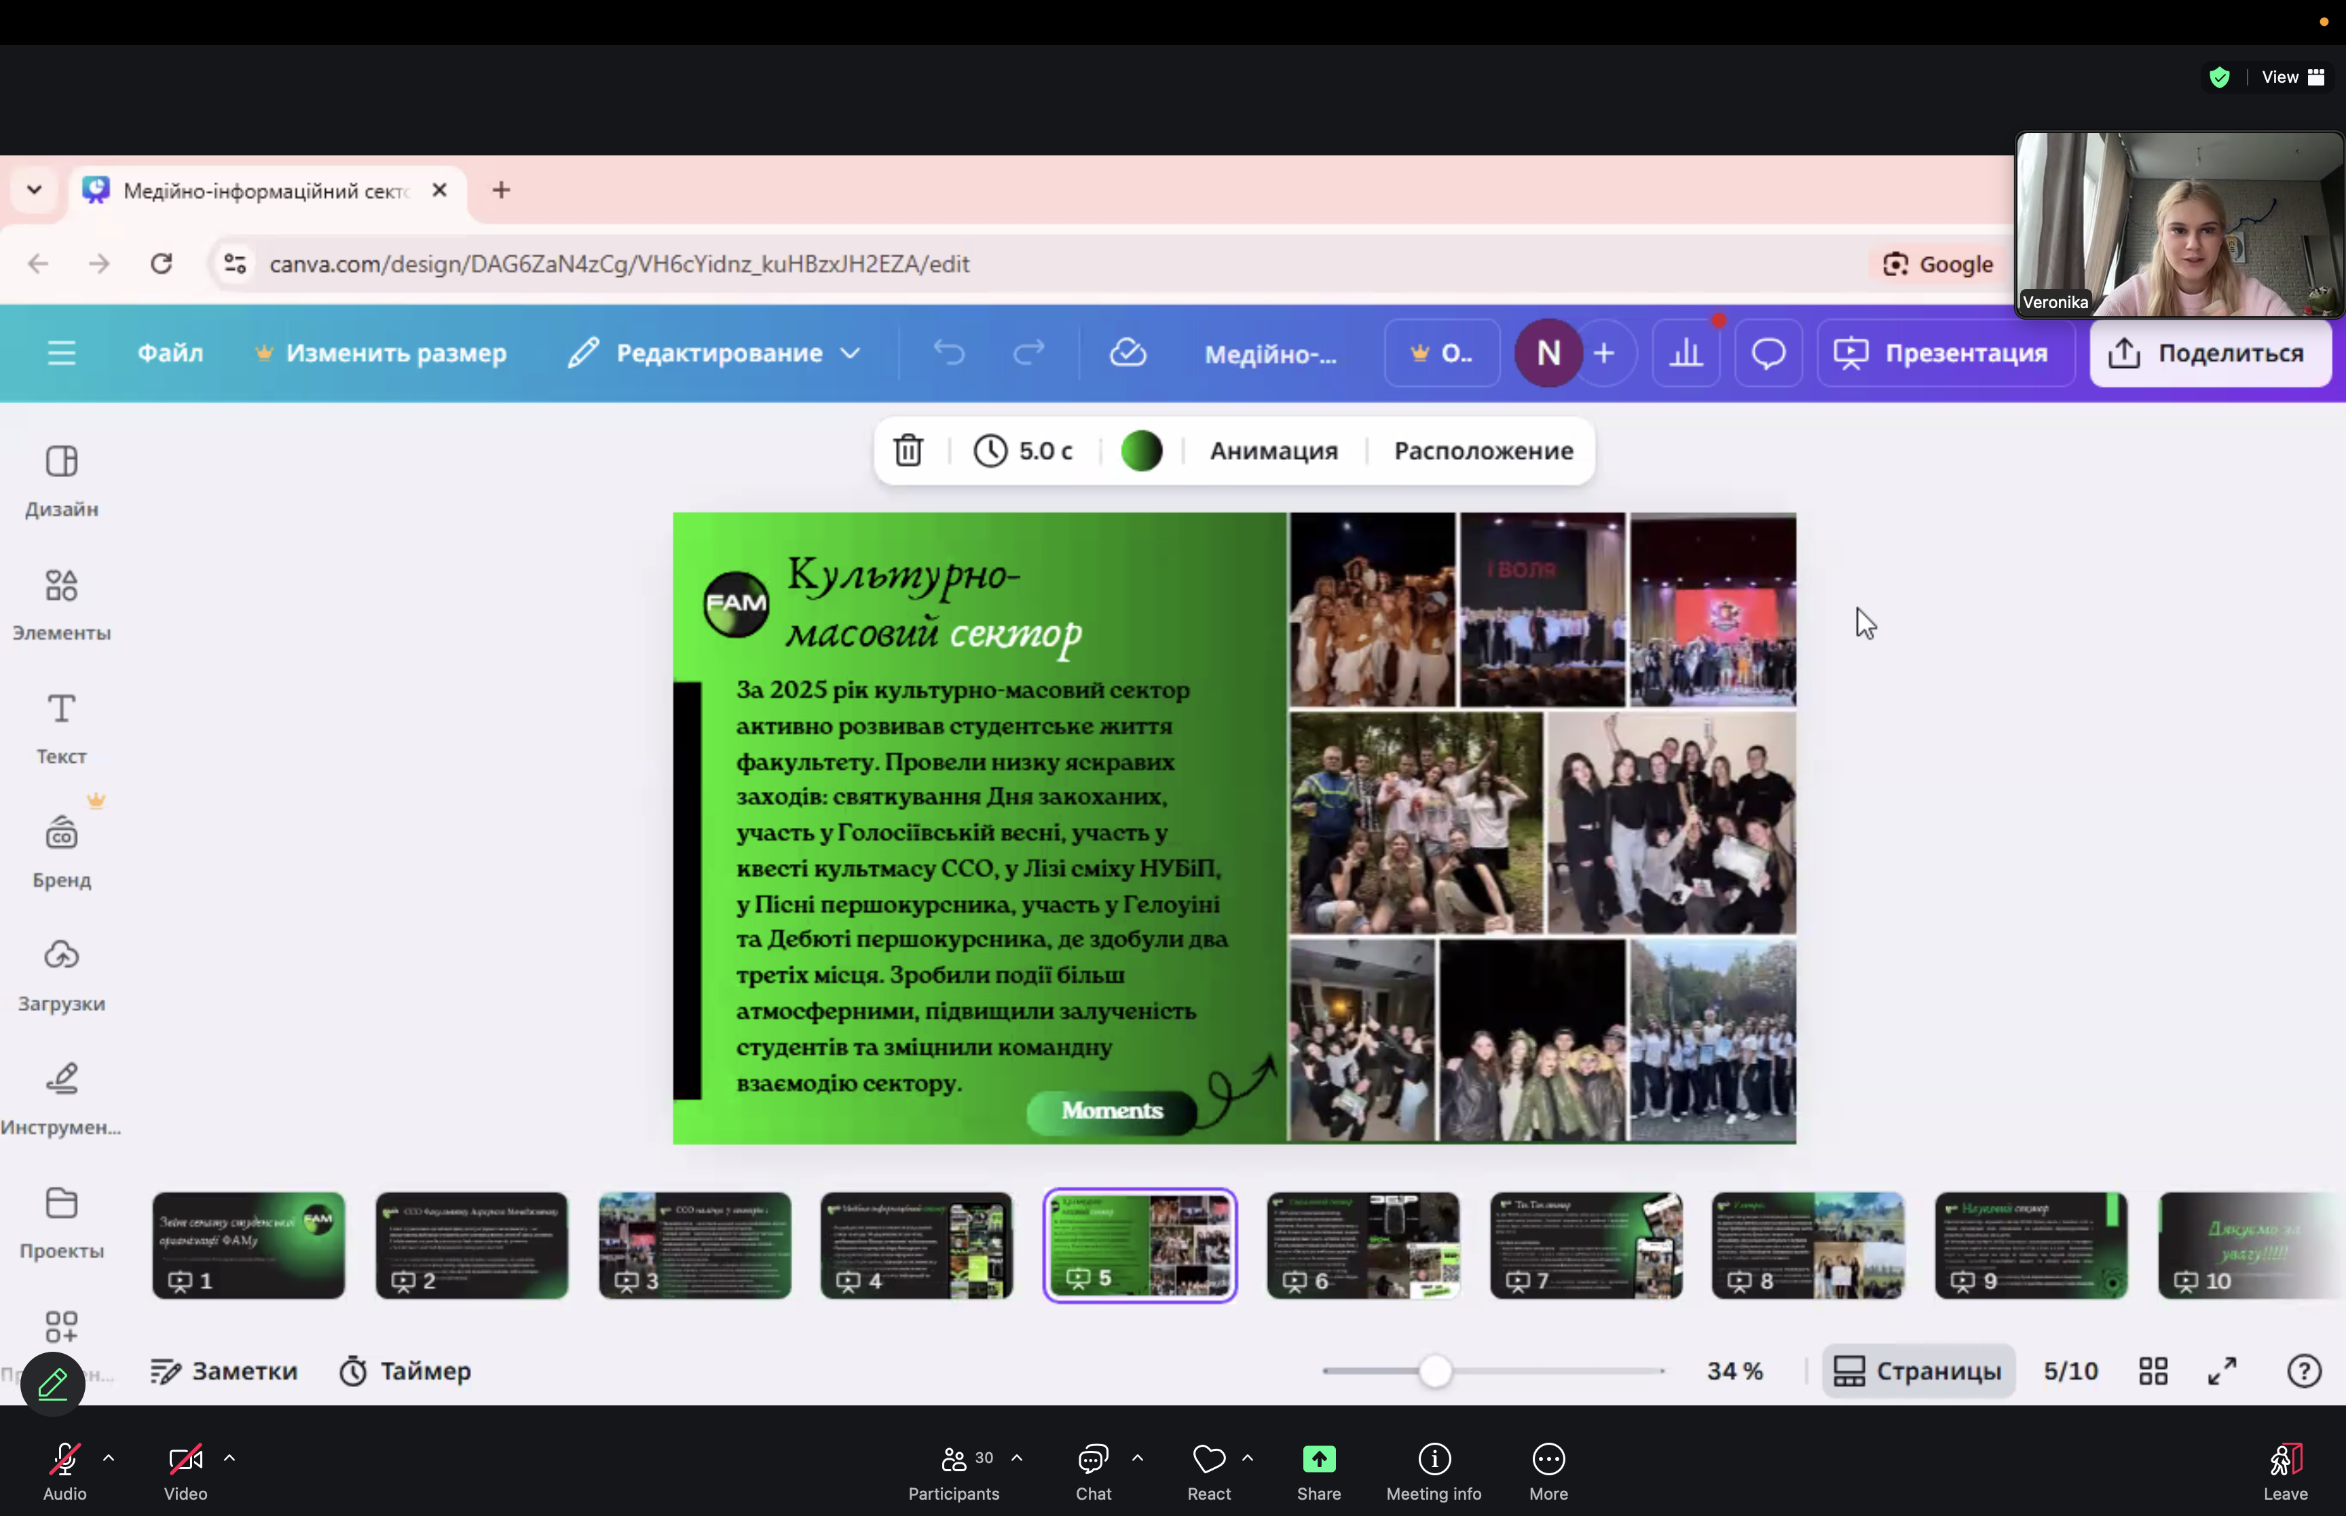Switch to grid view of pages
Viewport: 2346px width, 1516px height.
point(2153,1370)
